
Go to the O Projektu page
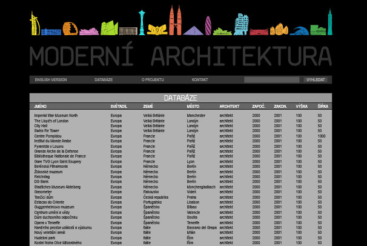click(x=153, y=80)
